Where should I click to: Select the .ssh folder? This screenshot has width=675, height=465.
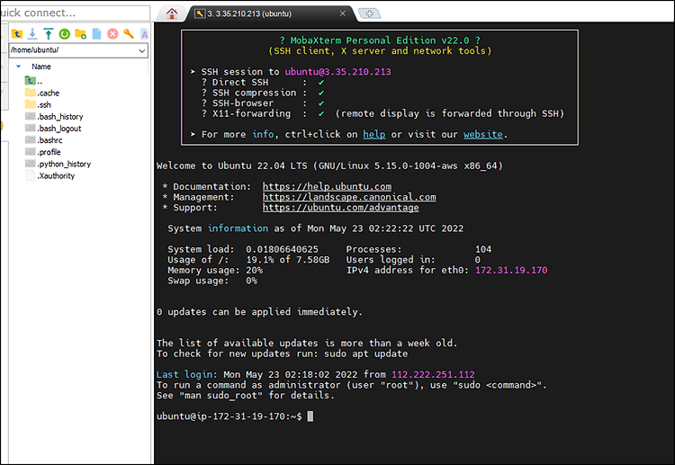[x=38, y=104]
